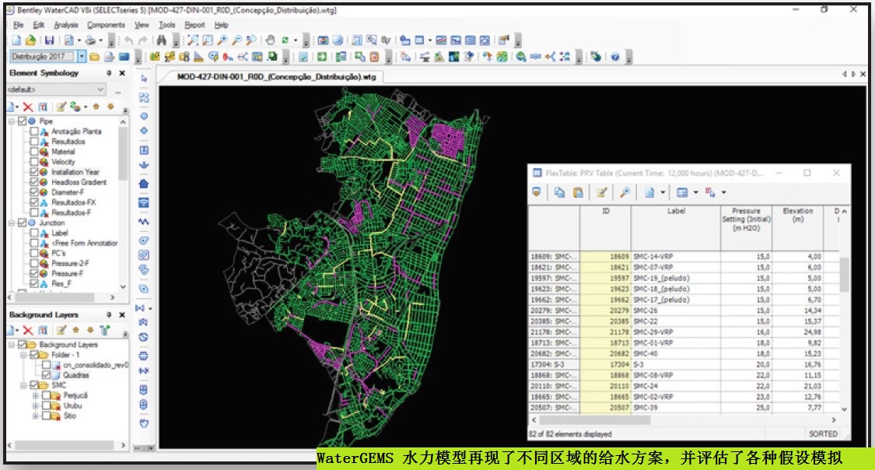The height and width of the screenshot is (470, 875).
Task: Choose the Pipe tool in layout toolbar
Action: click(x=144, y=97)
